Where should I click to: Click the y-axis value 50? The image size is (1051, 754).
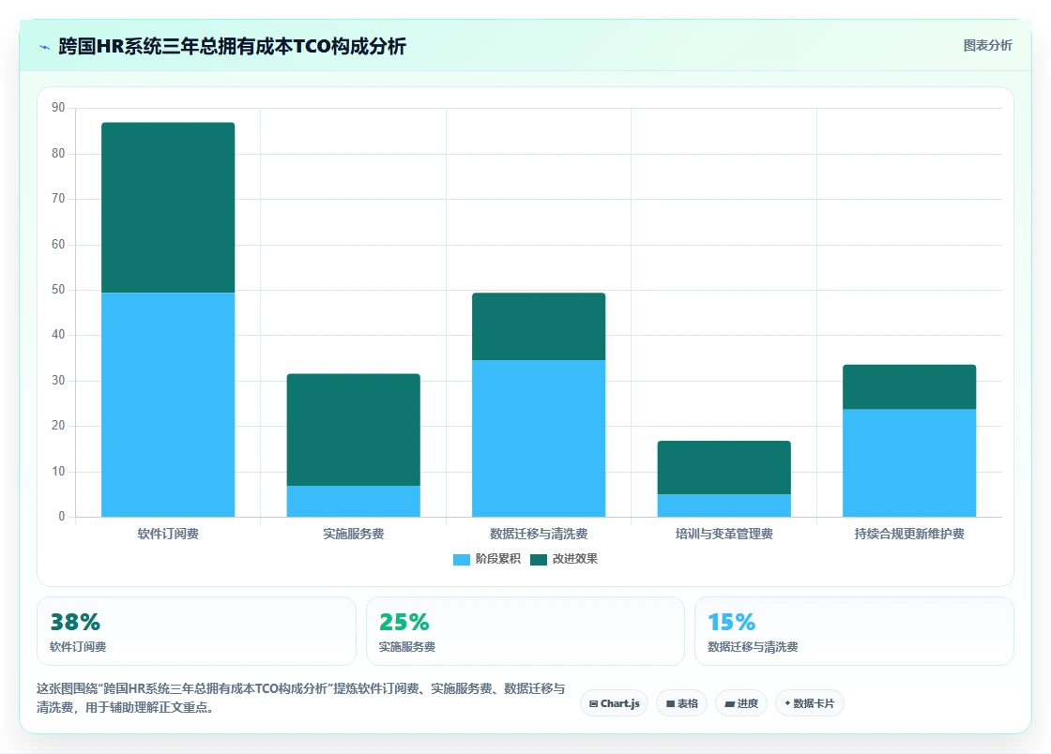tap(58, 289)
